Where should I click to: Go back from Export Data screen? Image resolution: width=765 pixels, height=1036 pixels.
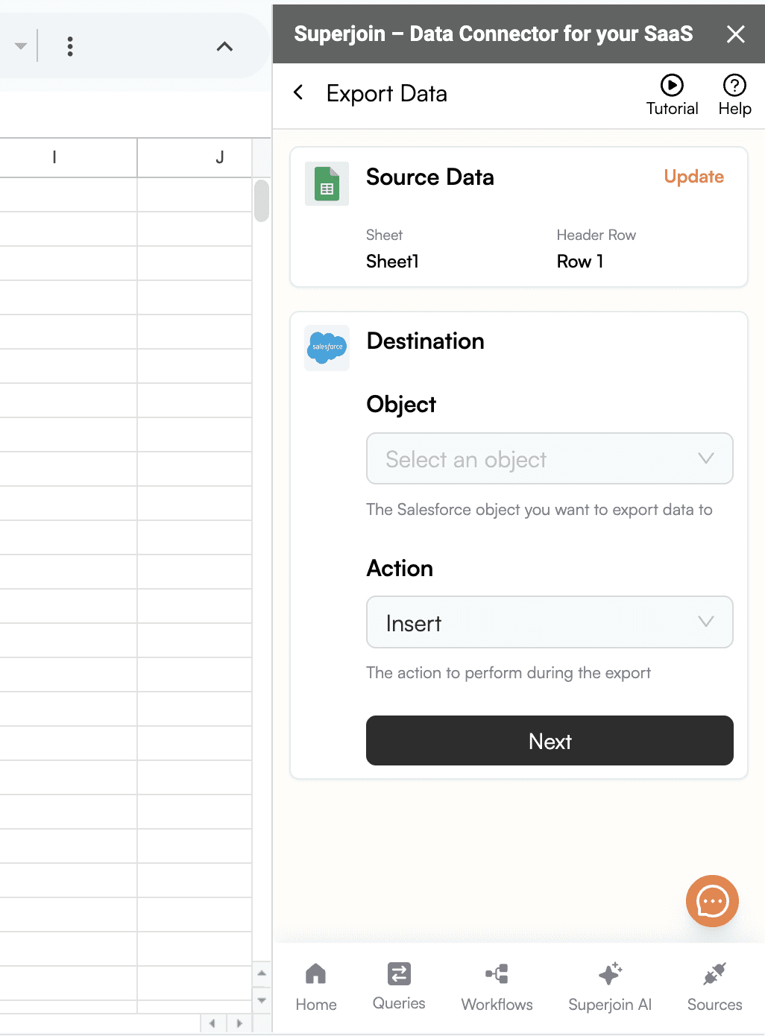coord(298,92)
